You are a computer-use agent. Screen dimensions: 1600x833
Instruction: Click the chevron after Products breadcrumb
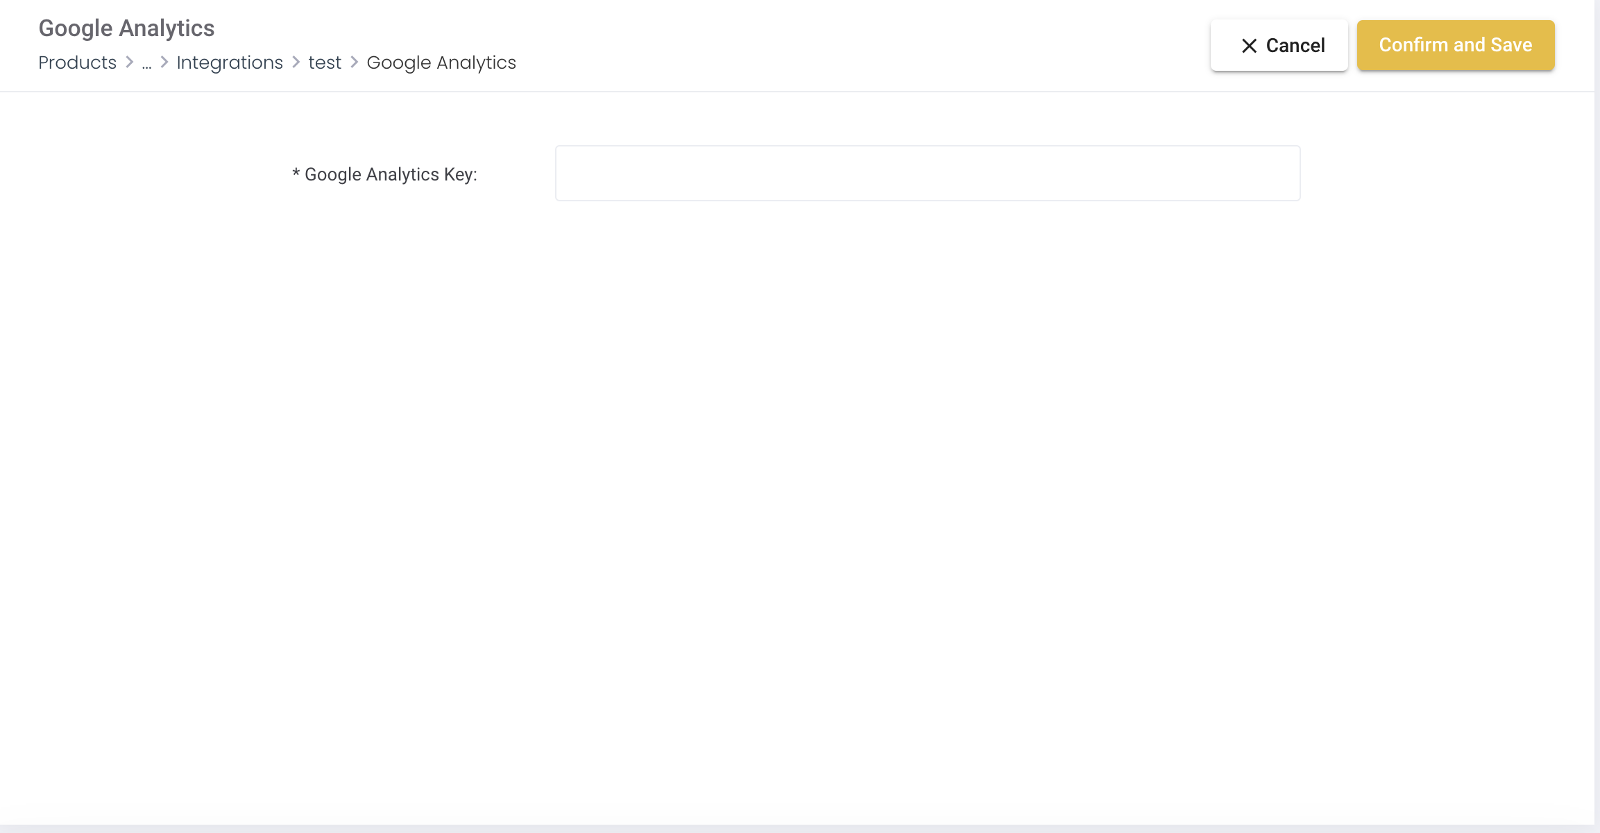(x=129, y=62)
